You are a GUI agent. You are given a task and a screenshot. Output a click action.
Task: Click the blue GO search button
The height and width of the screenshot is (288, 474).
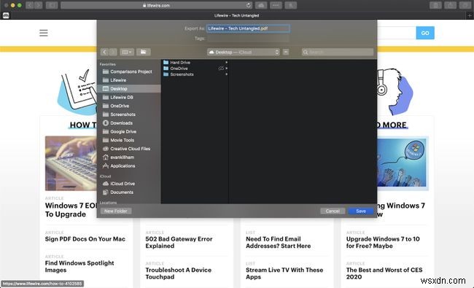425,33
